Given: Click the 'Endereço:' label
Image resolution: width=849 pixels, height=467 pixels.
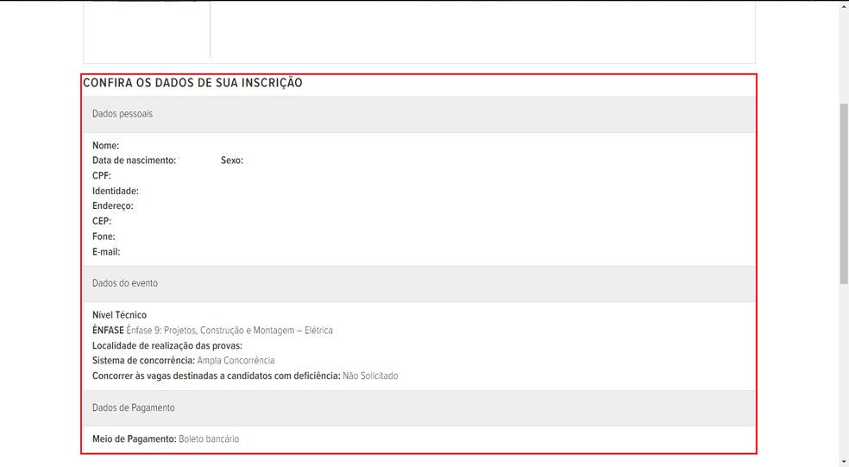Looking at the screenshot, I should point(113,205).
